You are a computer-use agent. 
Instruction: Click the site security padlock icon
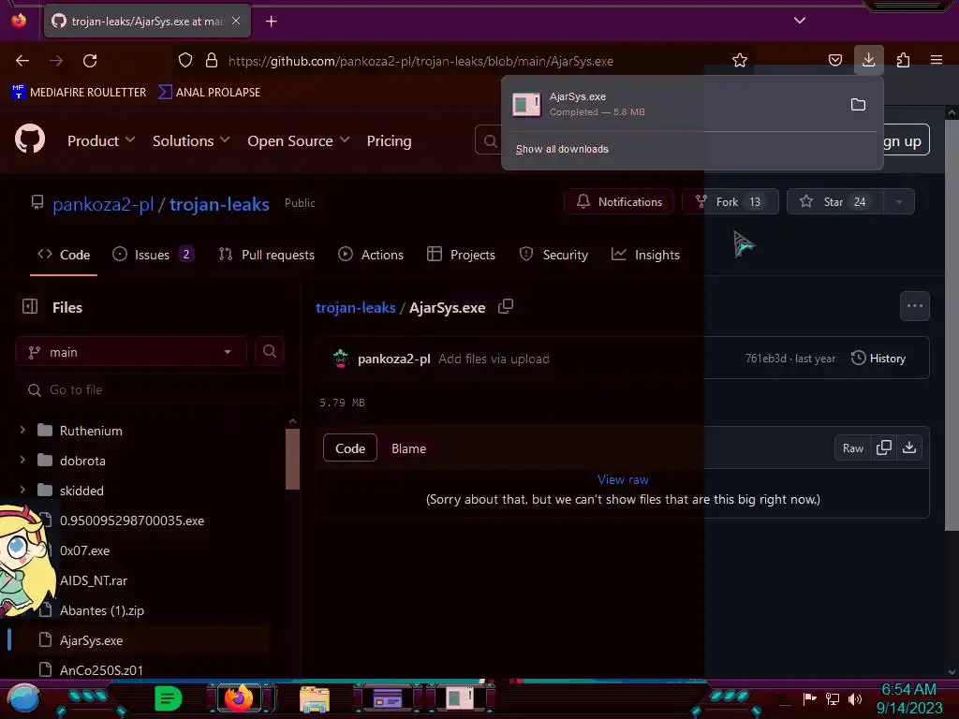point(212,60)
